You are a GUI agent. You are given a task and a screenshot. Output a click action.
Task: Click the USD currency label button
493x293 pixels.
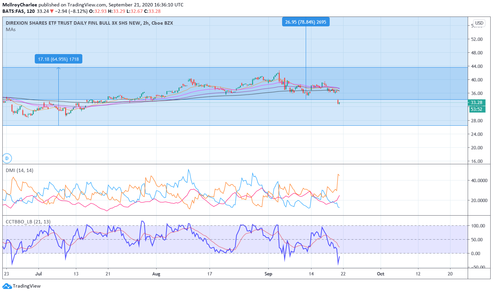click(x=479, y=23)
